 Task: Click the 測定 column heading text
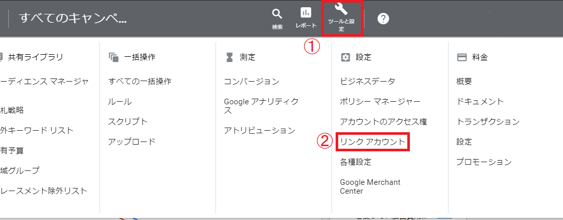247,57
